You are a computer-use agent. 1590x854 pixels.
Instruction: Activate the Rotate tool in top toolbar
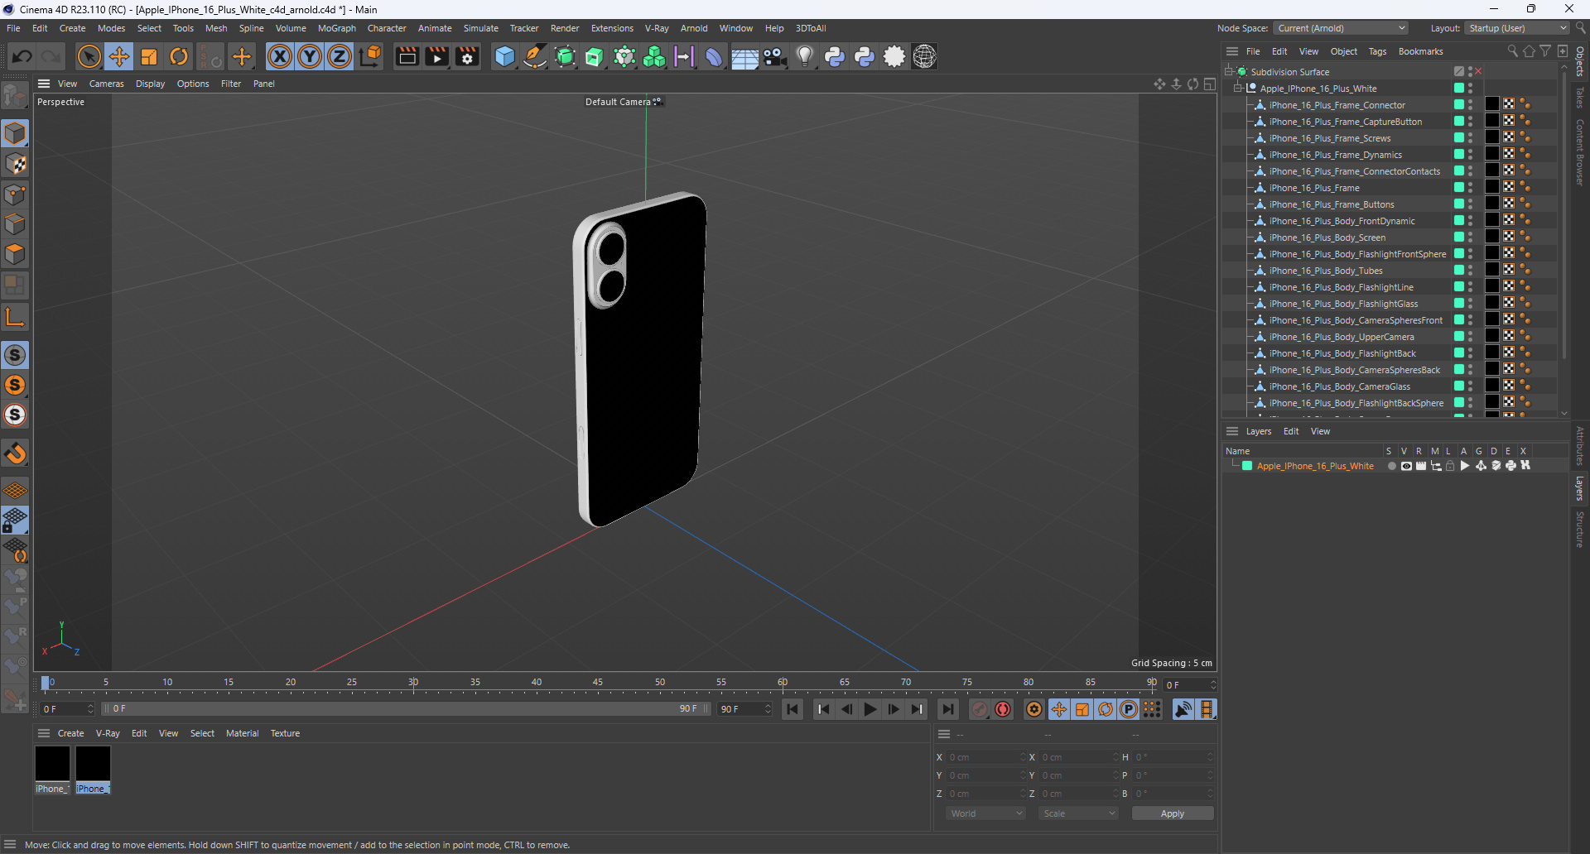[x=179, y=56]
